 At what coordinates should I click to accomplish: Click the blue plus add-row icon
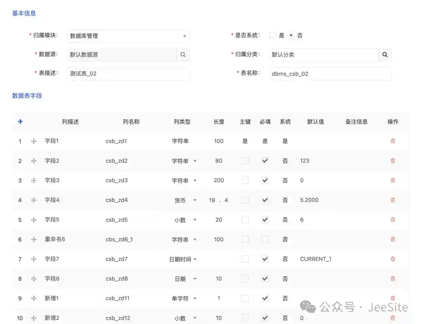click(20, 122)
